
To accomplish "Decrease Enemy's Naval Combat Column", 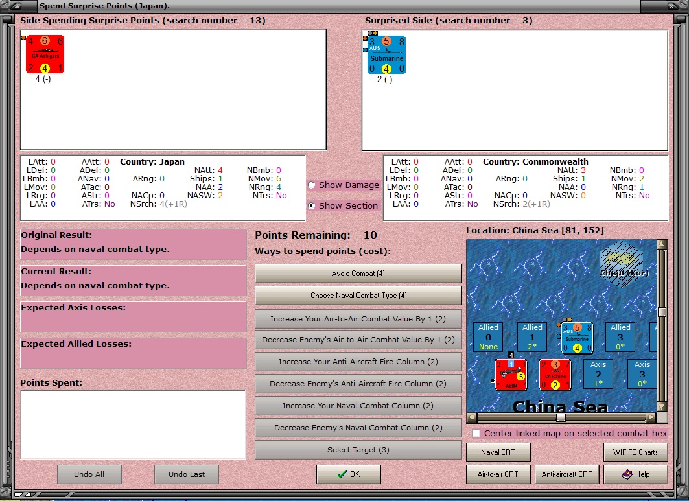I will click(x=358, y=428).
